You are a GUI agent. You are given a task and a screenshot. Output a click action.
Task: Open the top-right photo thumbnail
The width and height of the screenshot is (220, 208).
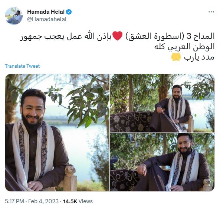[162, 103]
